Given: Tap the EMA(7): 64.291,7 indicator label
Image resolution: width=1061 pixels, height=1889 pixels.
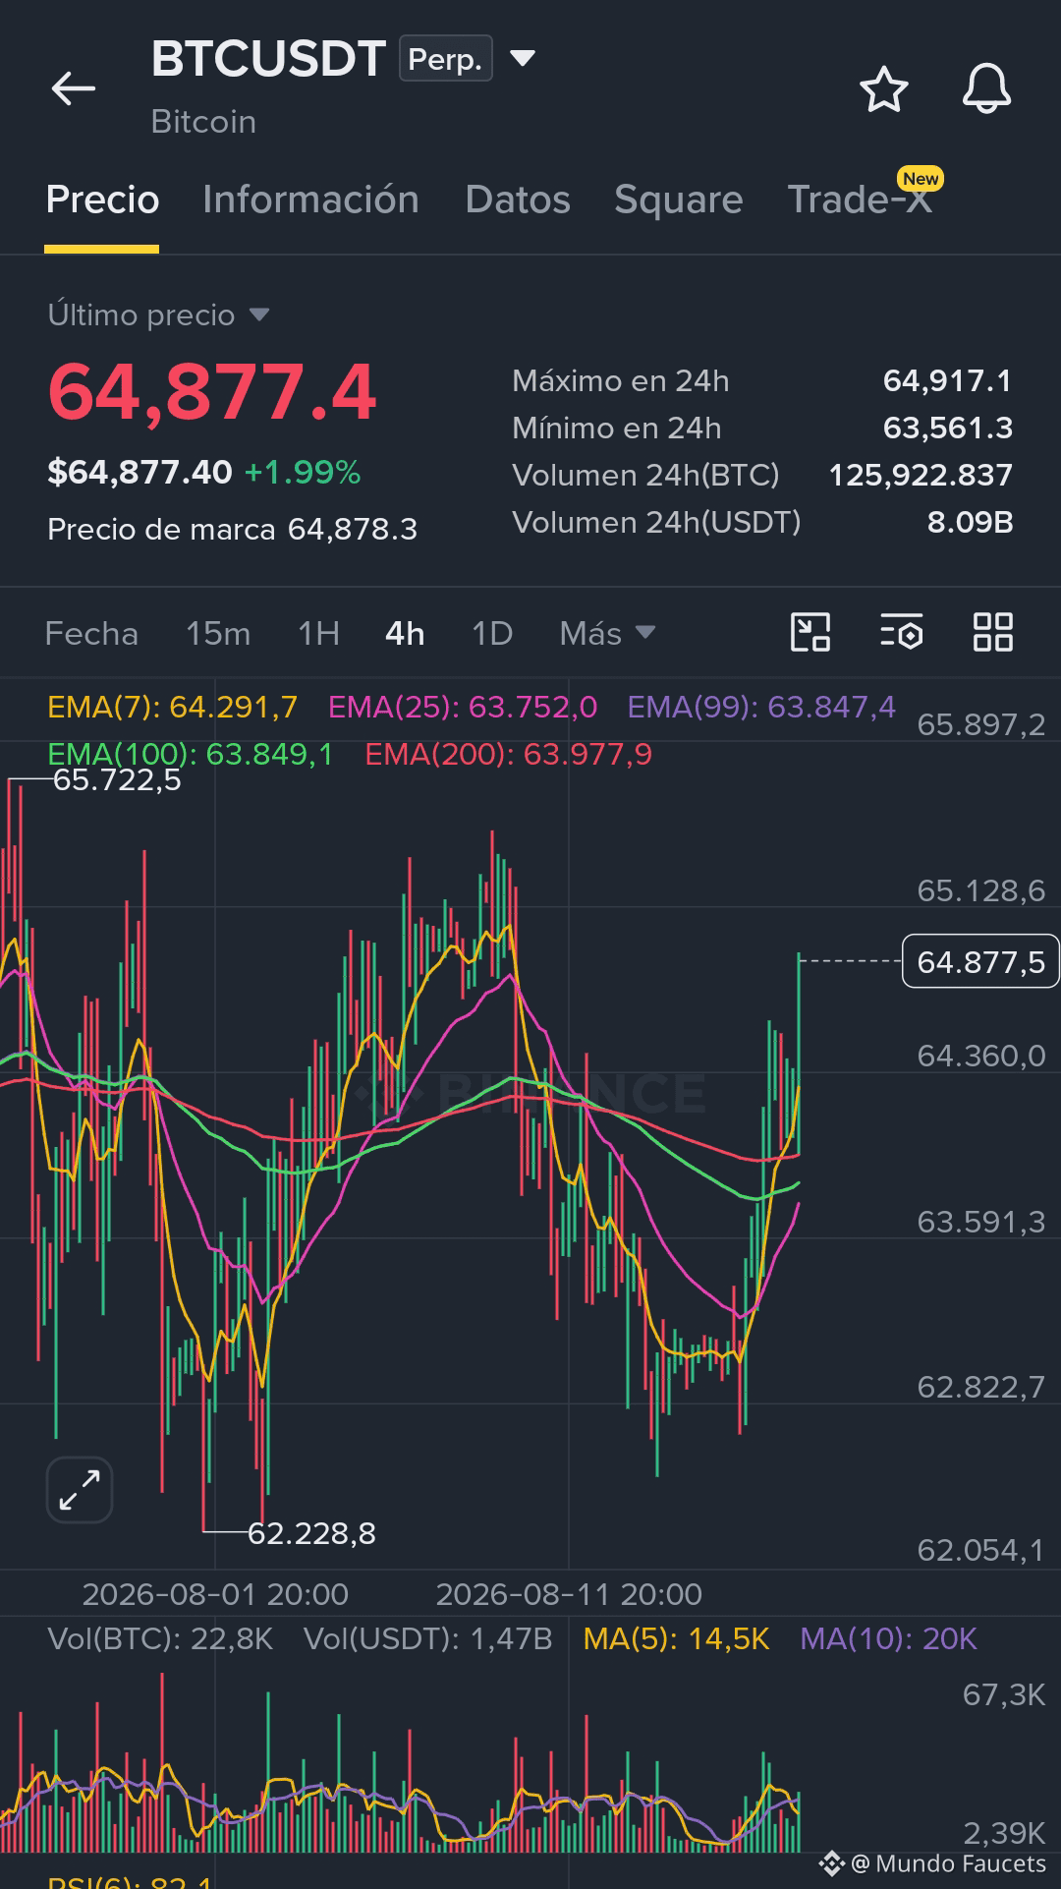Looking at the screenshot, I should (172, 707).
